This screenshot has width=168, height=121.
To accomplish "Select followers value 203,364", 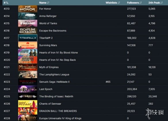I will (132, 89).
